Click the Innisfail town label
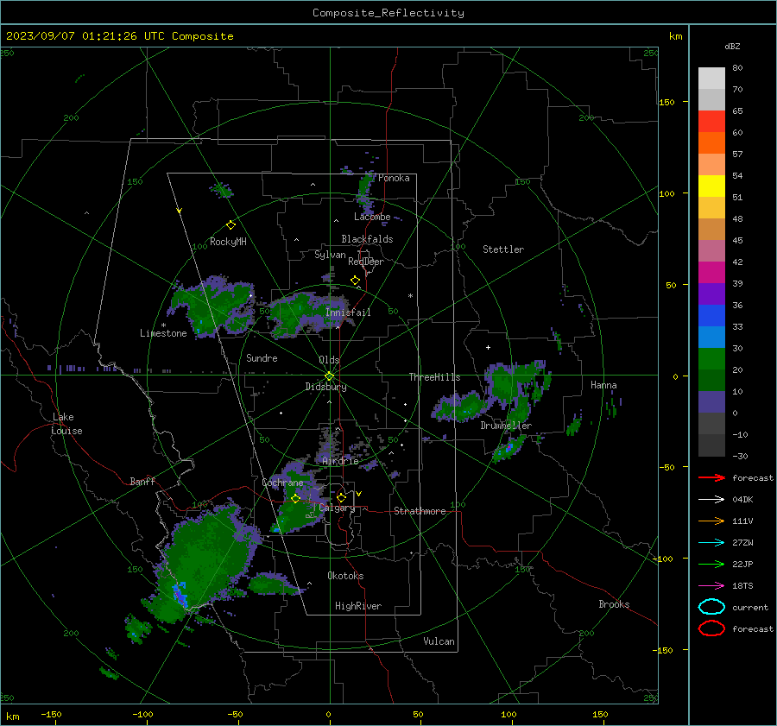This screenshot has height=726, width=777. (348, 312)
